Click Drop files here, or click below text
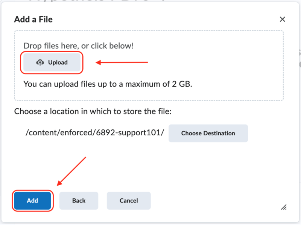Image resolution: width=301 pixels, height=225 pixels. (x=79, y=45)
